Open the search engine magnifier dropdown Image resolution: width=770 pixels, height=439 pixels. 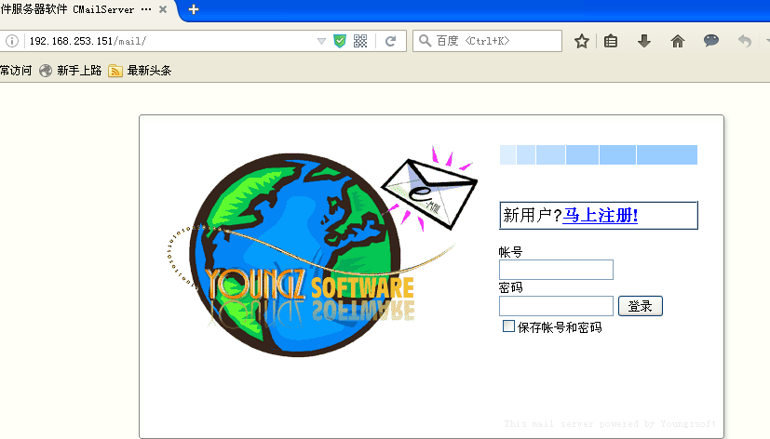426,41
